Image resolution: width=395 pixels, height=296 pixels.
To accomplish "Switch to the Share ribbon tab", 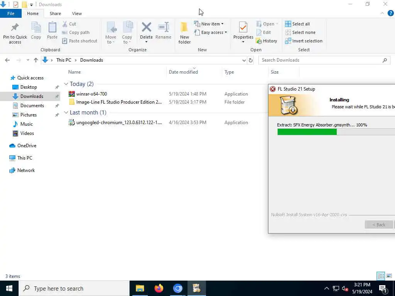I will tap(55, 13).
